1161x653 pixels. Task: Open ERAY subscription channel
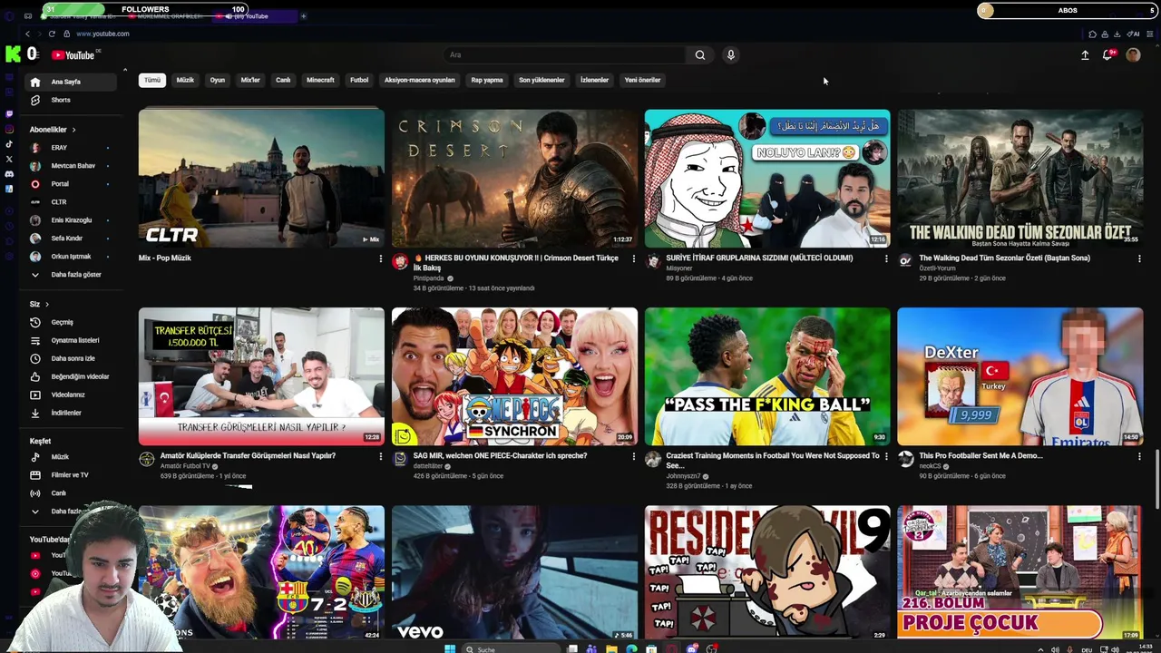point(72,148)
